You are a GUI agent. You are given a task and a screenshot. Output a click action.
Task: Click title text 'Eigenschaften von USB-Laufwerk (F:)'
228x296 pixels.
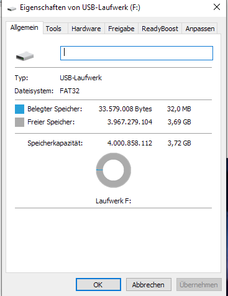80,7
